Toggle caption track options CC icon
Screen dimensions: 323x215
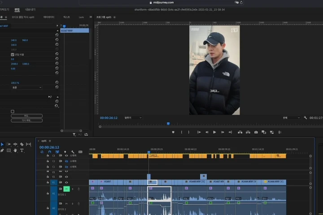(x=80, y=152)
